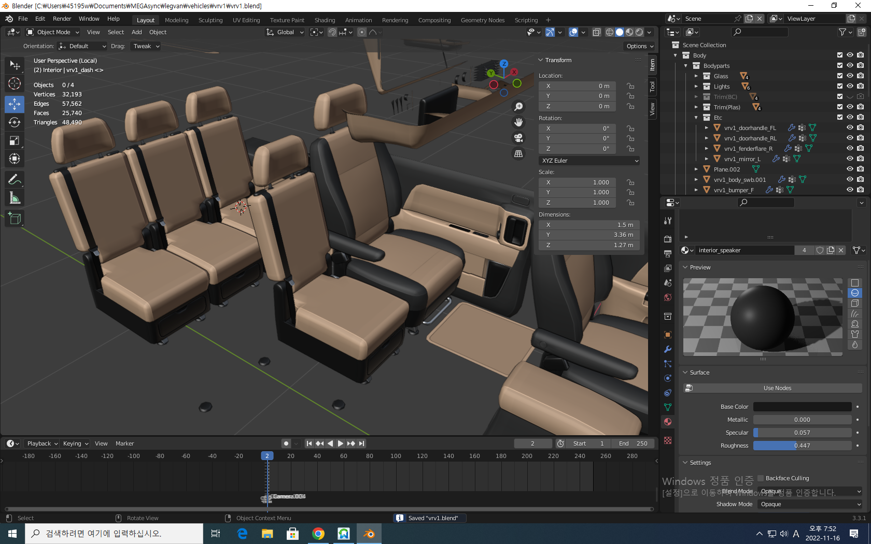Toggle camera view in viewport

(x=518, y=138)
